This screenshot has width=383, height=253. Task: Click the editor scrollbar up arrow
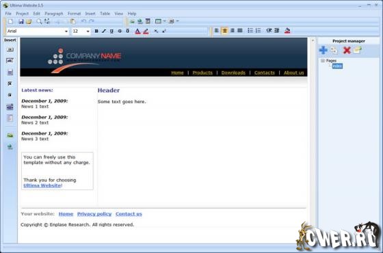click(x=313, y=40)
